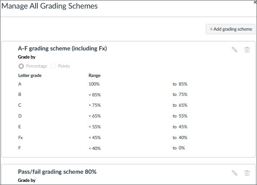The image size is (257, 185).
Task: Click the Letter grade column header
Action: pyautogui.click(x=30, y=76)
